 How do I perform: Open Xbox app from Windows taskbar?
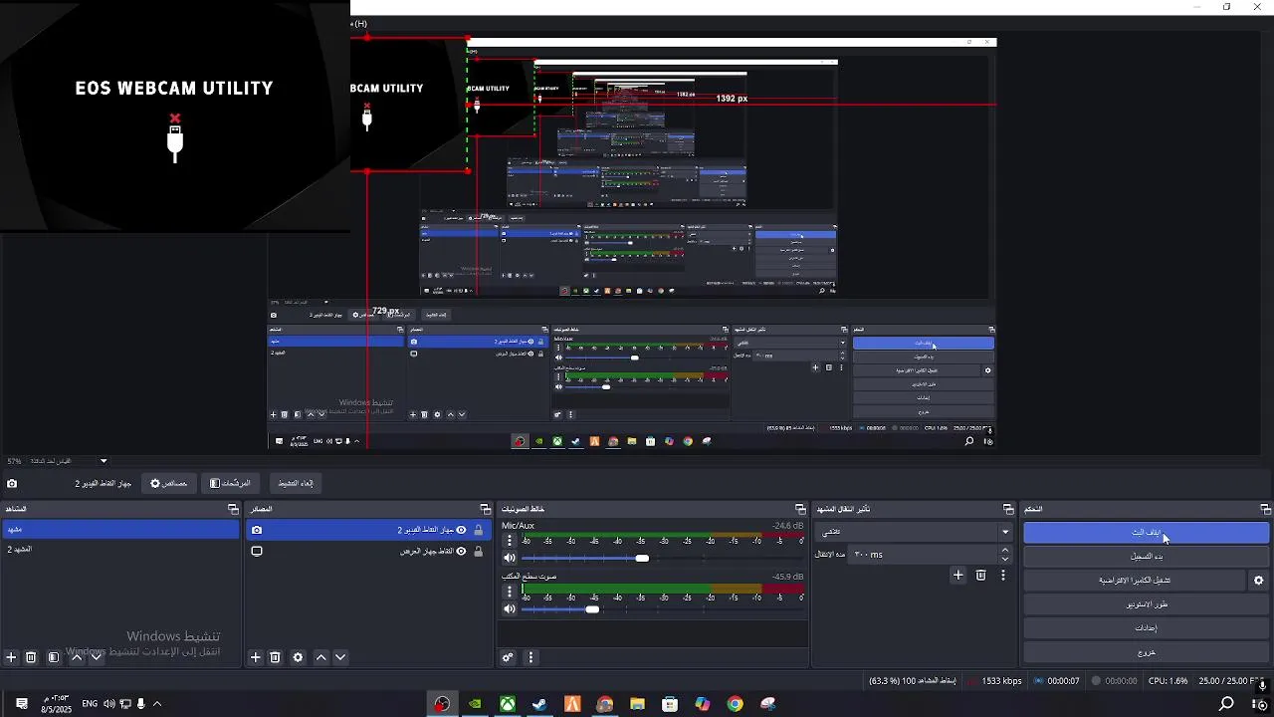508,704
